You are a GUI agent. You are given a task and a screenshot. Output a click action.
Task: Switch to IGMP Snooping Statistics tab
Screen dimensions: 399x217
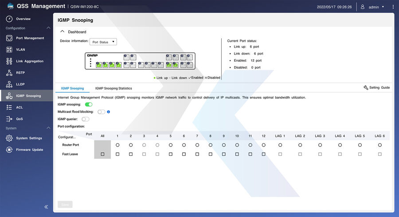[x=113, y=88]
